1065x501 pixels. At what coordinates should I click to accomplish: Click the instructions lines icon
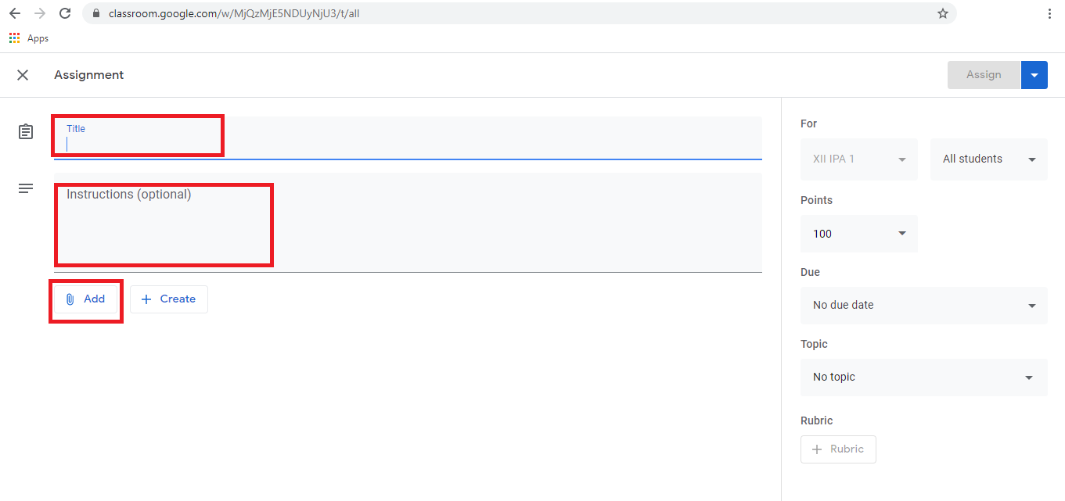tap(26, 188)
